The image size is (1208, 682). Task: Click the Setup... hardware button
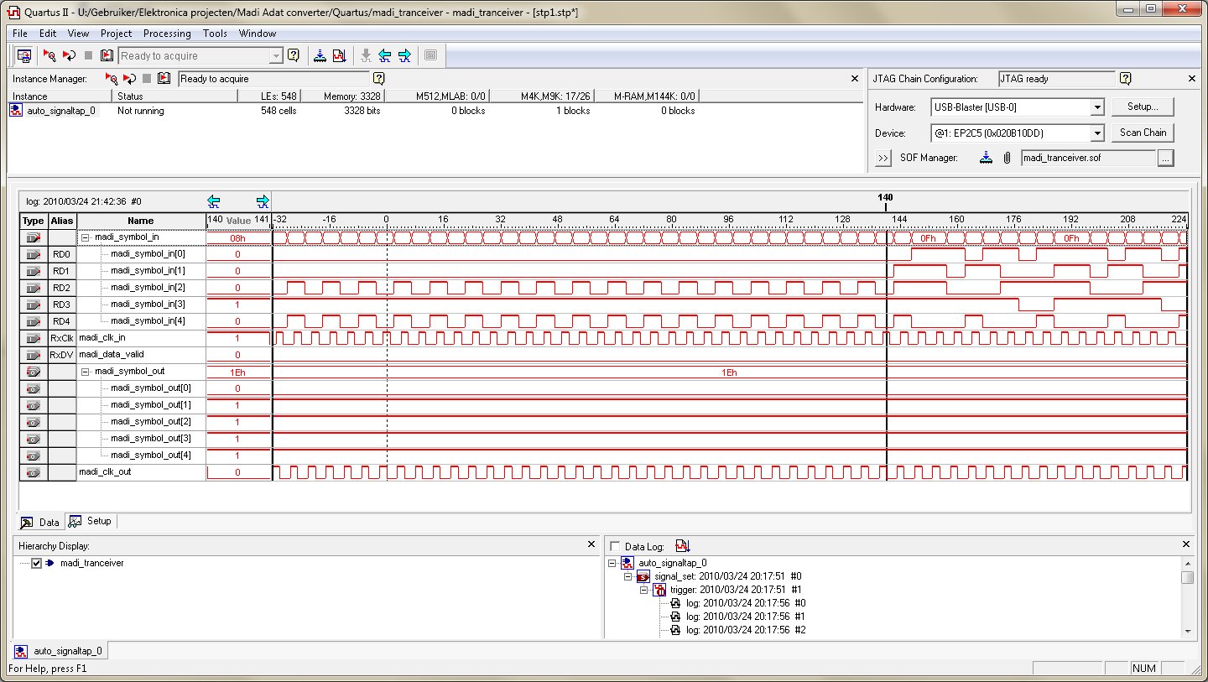(1143, 107)
